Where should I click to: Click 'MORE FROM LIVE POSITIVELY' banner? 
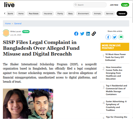point(115,47)
